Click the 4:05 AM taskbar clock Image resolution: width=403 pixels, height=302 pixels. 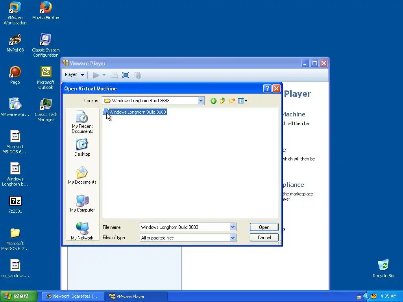point(388,296)
